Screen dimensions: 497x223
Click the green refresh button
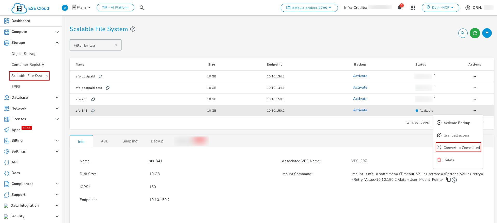point(475,33)
